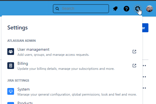Open the Billing settings entry
This screenshot has width=156, height=104.
(x=72, y=66)
